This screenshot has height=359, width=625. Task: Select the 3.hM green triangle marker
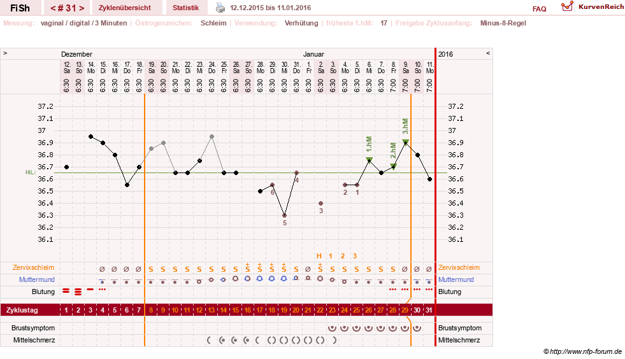(405, 142)
